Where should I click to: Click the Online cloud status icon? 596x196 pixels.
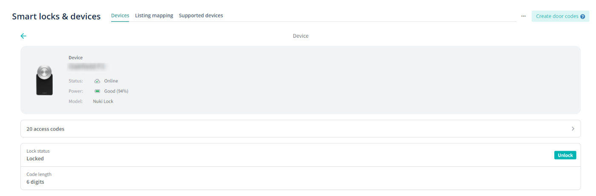click(97, 81)
